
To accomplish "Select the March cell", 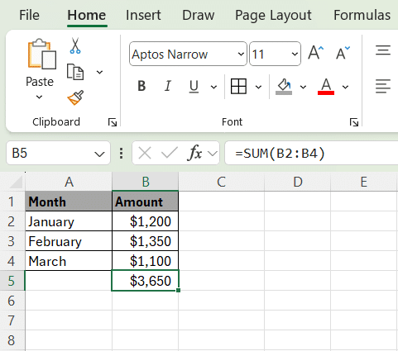I will (x=69, y=261).
